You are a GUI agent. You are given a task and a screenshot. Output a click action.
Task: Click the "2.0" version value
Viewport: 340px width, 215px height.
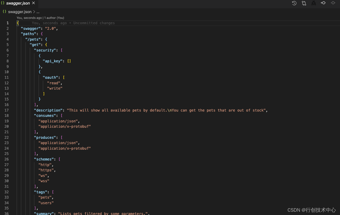[x=50, y=29]
